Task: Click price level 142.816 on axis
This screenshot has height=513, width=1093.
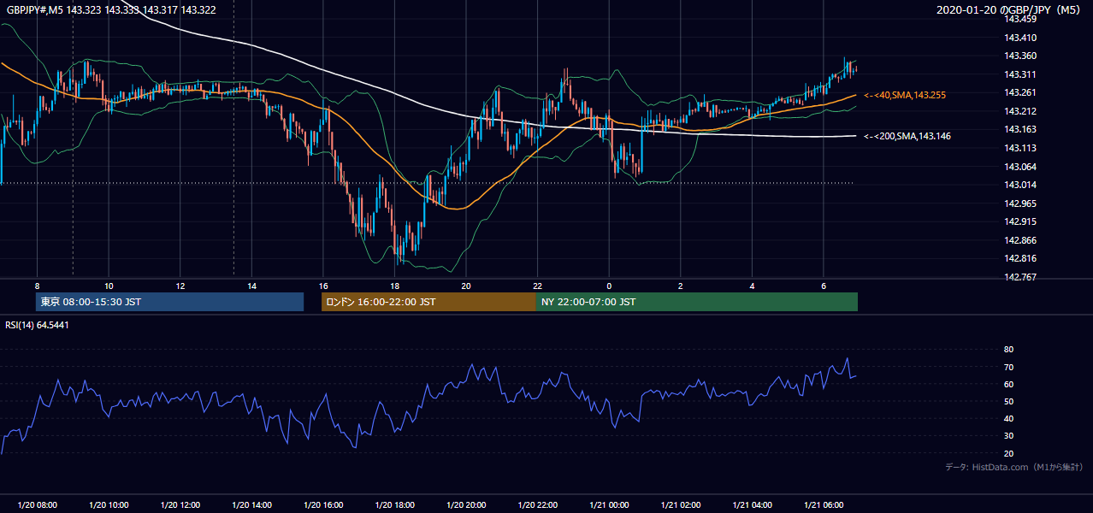Action: [1020, 258]
